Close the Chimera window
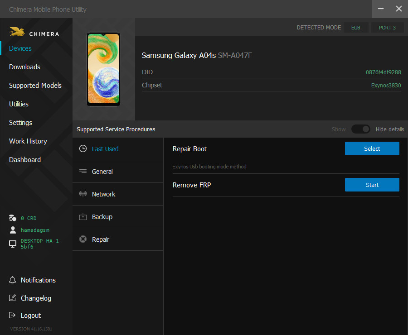 399,9
